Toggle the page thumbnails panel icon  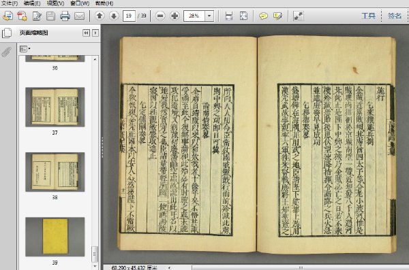(7, 33)
